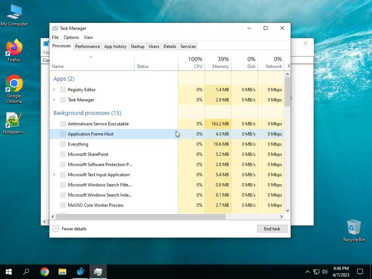Click the Registry Editor process icon

[62, 90]
